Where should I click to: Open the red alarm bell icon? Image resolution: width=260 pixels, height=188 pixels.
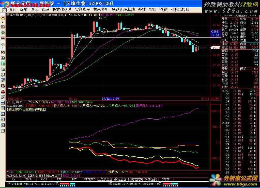(3, 91)
